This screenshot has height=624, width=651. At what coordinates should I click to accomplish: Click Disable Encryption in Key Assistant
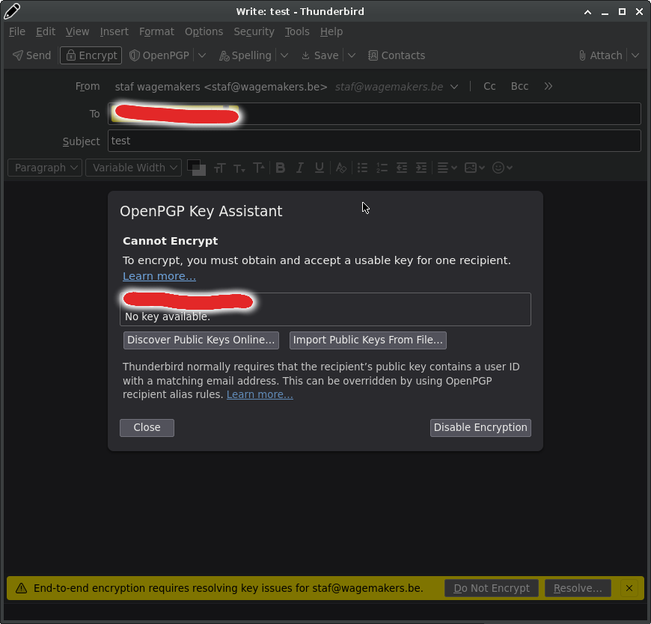tap(480, 427)
